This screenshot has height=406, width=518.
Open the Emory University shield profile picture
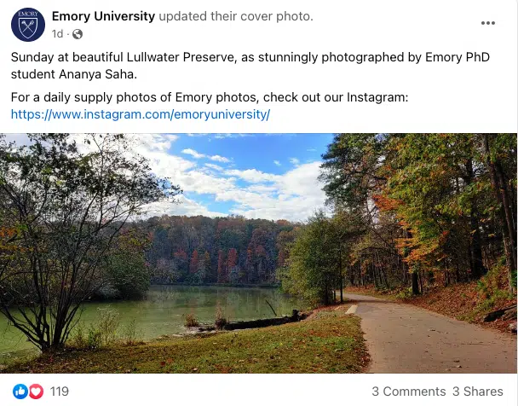point(28,24)
